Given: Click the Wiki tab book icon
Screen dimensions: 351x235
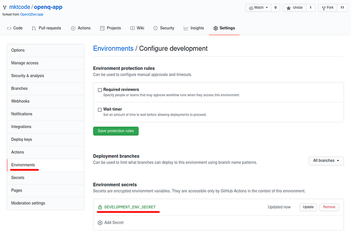Looking at the screenshot, I should (133, 28).
